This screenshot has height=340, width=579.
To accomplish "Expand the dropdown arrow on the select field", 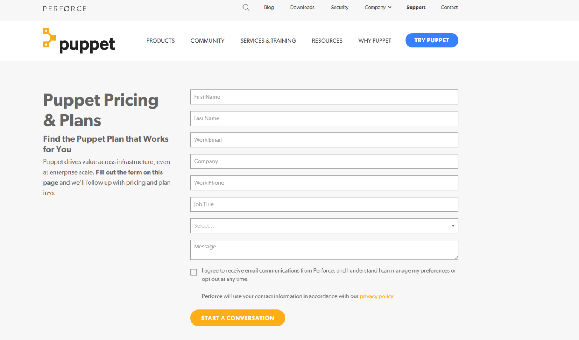I will tap(453, 225).
